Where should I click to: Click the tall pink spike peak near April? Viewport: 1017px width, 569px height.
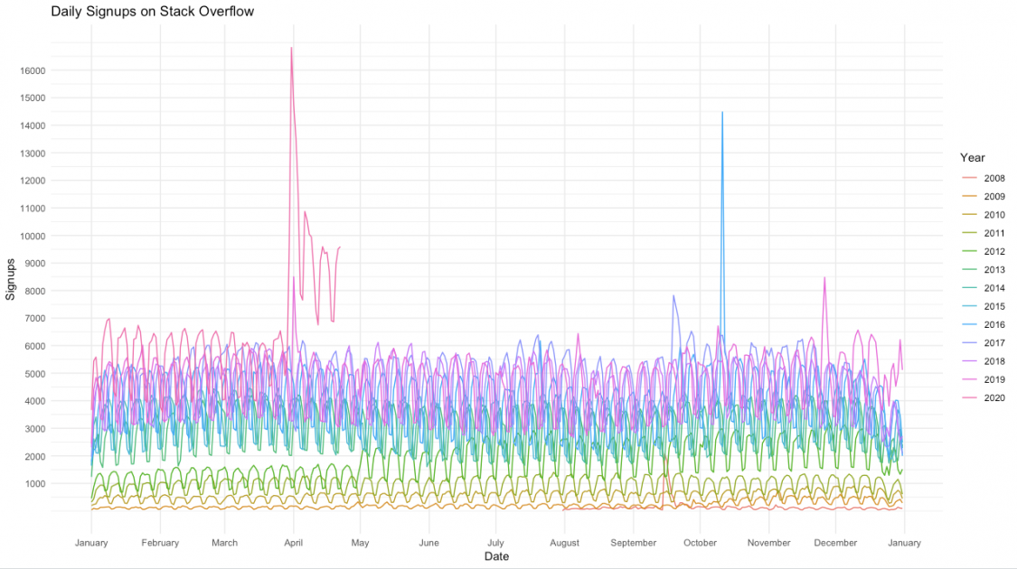(291, 48)
